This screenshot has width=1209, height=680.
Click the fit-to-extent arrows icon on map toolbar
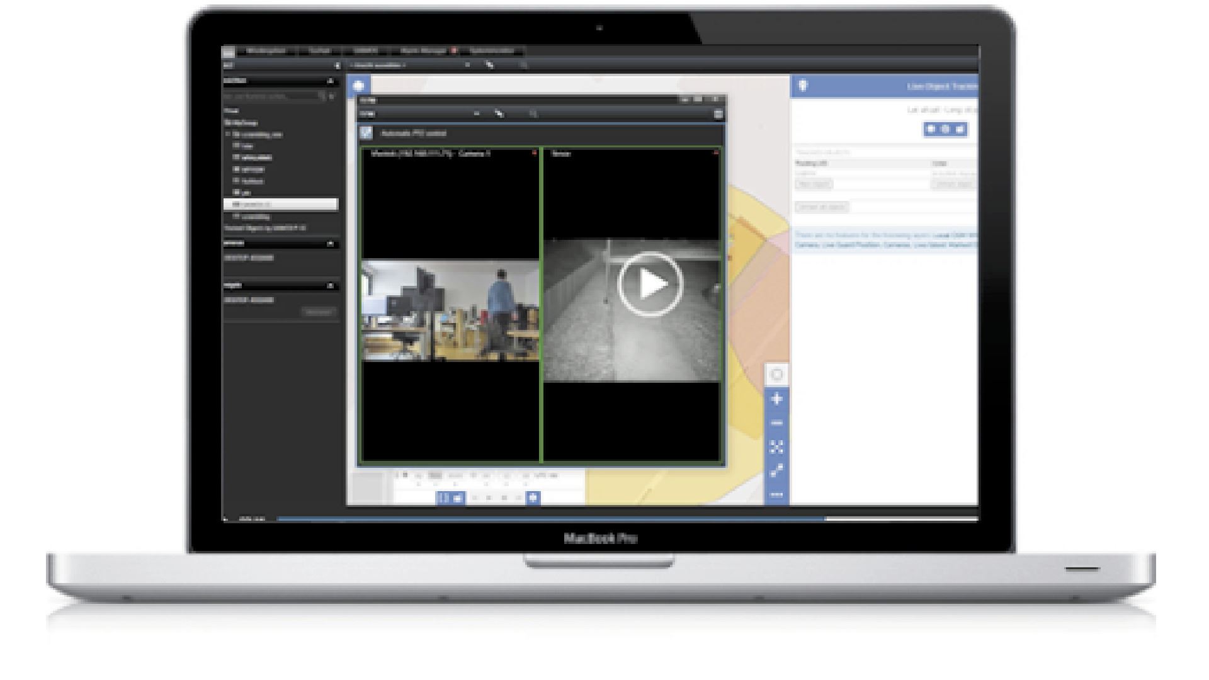[x=776, y=447]
